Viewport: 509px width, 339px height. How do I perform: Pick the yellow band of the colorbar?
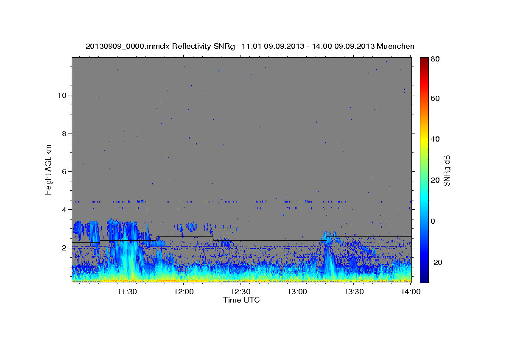pyautogui.click(x=424, y=140)
